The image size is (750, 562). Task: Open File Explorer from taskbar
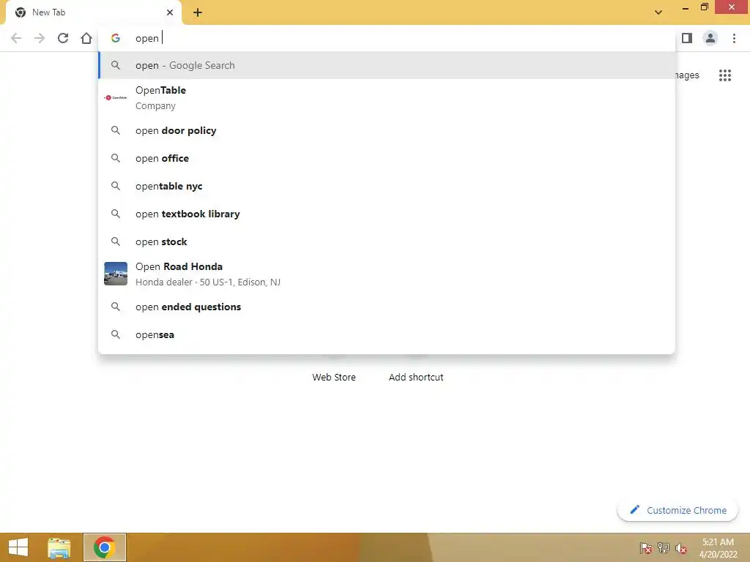(x=59, y=547)
